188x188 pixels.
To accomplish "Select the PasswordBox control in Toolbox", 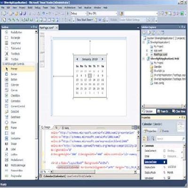I will pyautogui.click(x=16, y=171).
